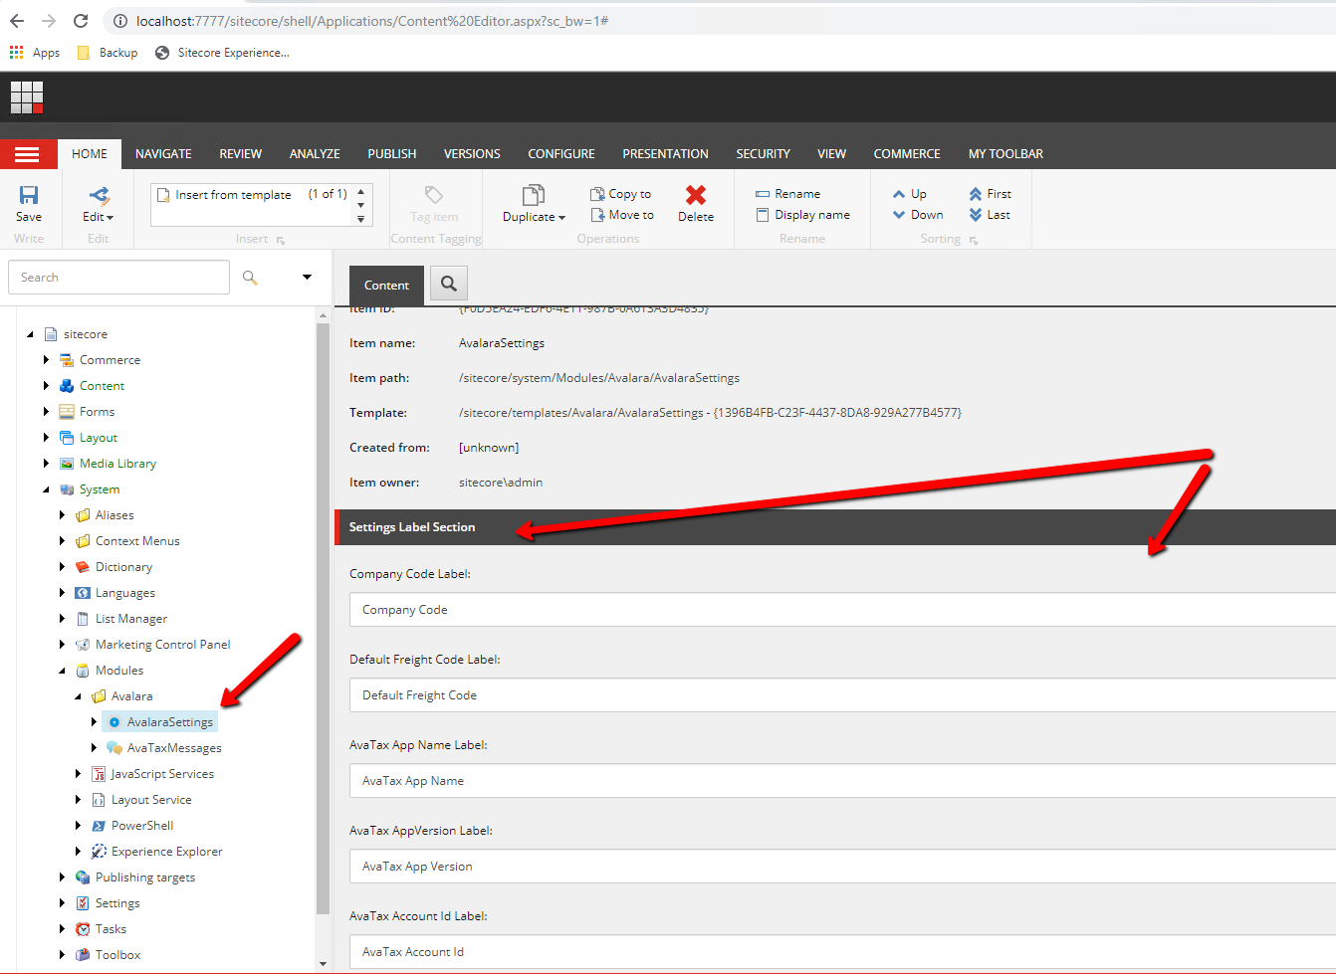Image resolution: width=1336 pixels, height=974 pixels.
Task: Select the Content tree node
Action: (102, 386)
